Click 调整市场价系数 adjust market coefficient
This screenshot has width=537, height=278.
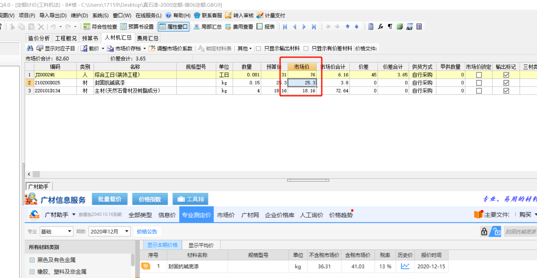pos(171,48)
